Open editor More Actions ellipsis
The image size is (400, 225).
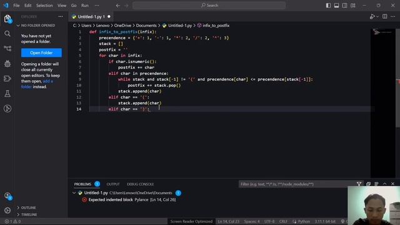pos(393,17)
